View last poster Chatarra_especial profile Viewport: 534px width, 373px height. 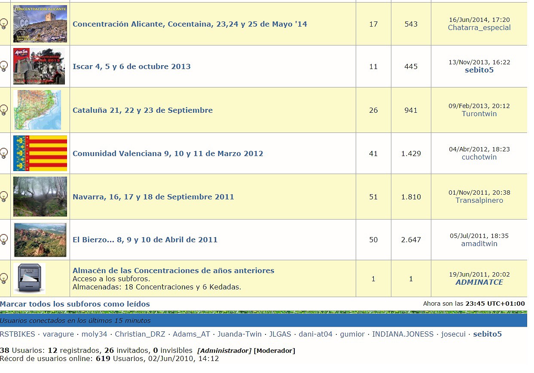(479, 27)
